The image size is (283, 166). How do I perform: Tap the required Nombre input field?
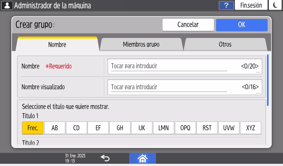click(x=184, y=66)
